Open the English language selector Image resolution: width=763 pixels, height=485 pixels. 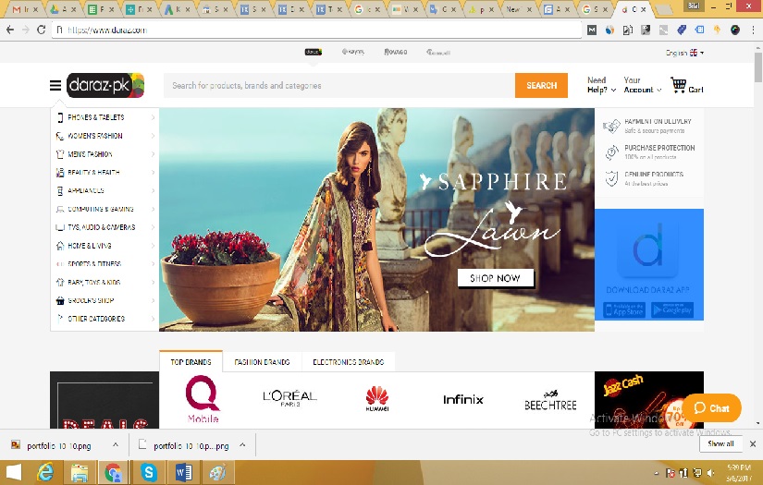tap(684, 53)
